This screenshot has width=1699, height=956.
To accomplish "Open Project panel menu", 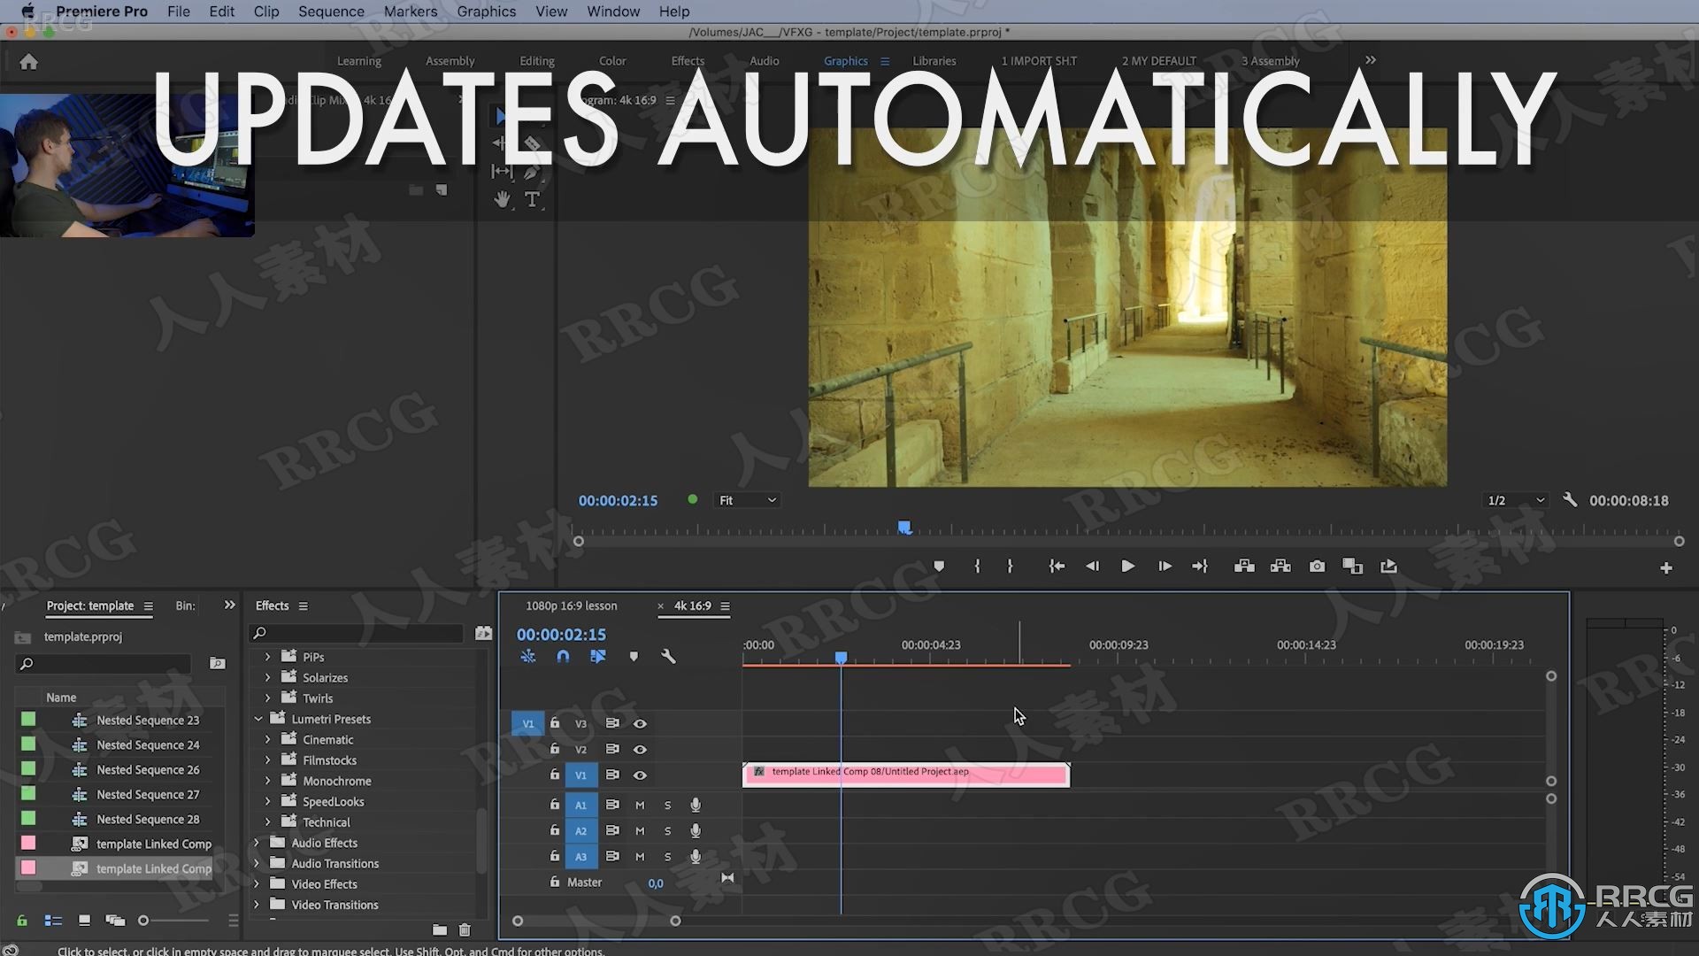I will [x=149, y=606].
